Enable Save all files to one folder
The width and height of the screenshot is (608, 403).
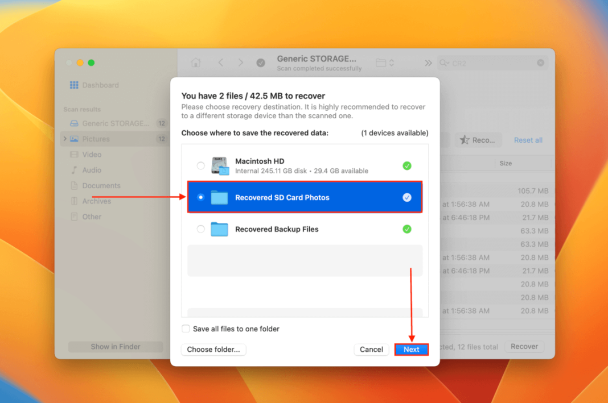click(186, 329)
